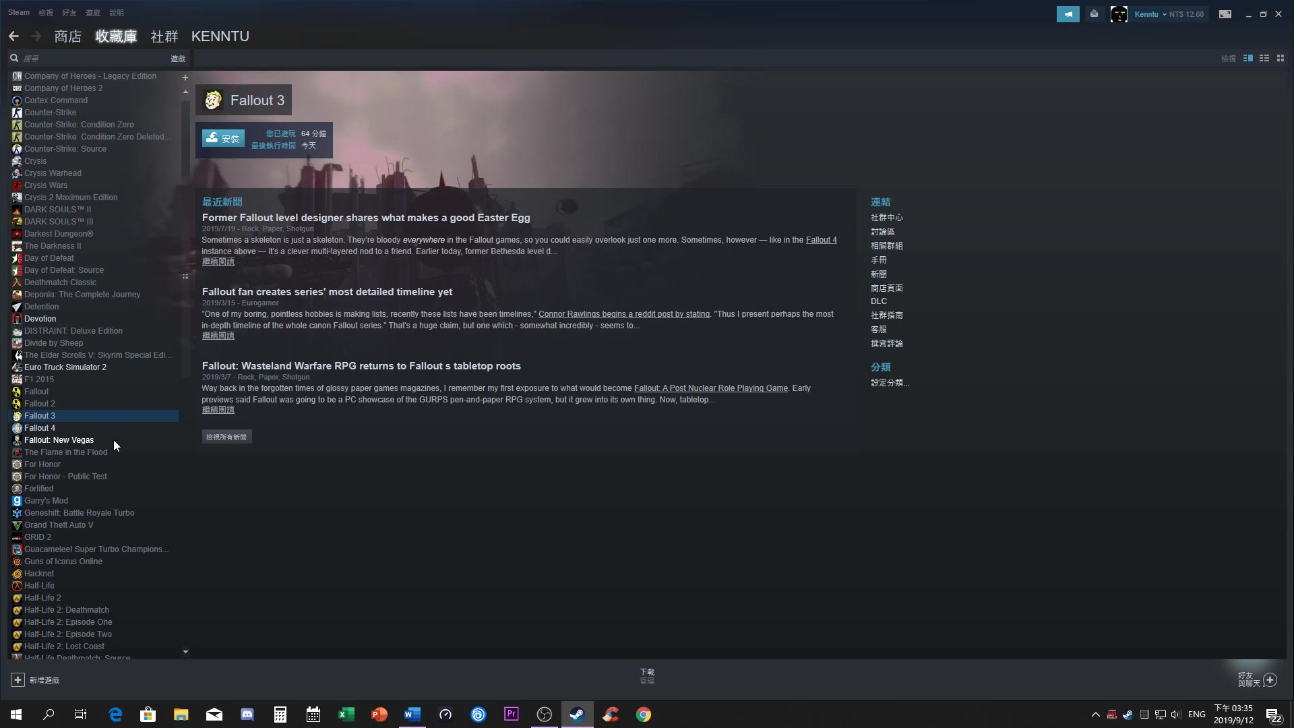Click the Garry's Mod library icon
This screenshot has height=728, width=1294.
[17, 500]
